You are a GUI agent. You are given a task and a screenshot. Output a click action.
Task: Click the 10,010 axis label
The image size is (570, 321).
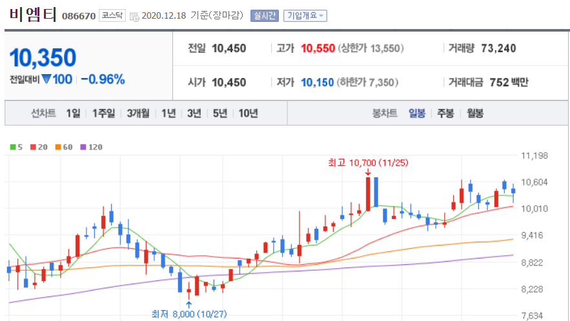[x=534, y=209]
